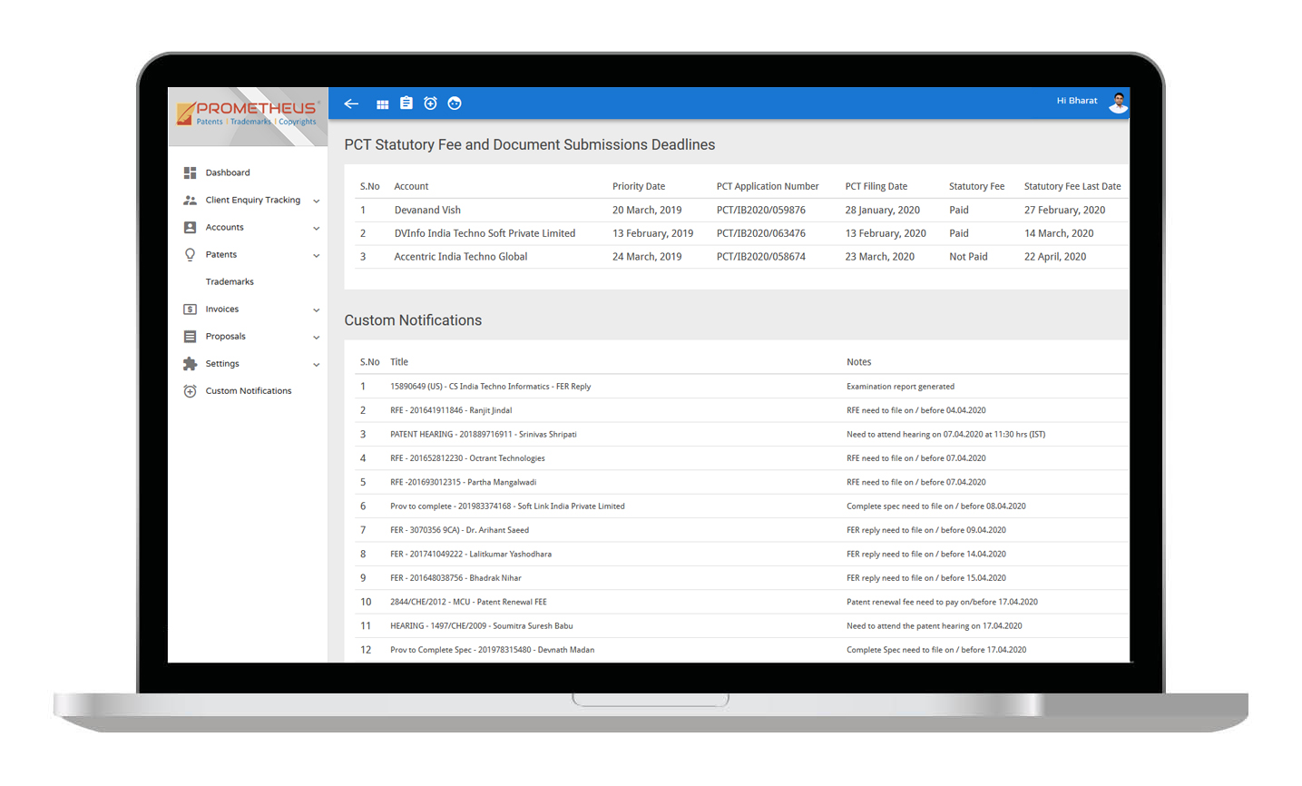1302x786 pixels.
Task: Expand the Patents submenu arrow
Action: [x=316, y=255]
